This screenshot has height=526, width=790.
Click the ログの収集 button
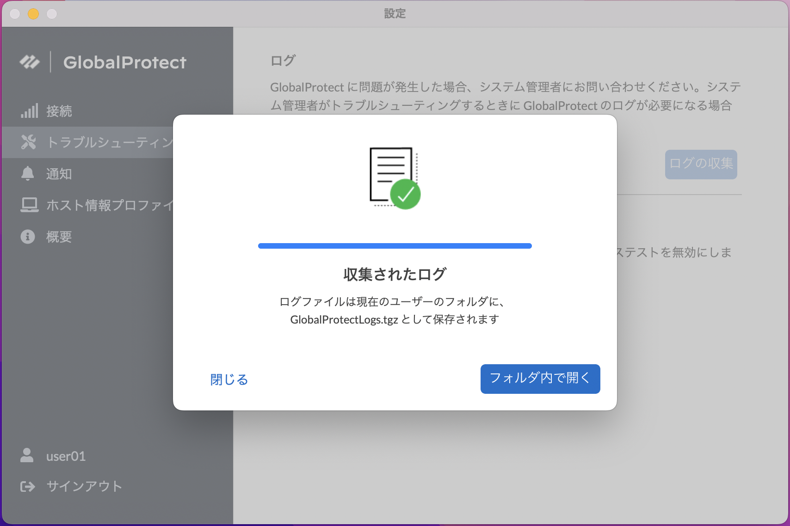(701, 164)
